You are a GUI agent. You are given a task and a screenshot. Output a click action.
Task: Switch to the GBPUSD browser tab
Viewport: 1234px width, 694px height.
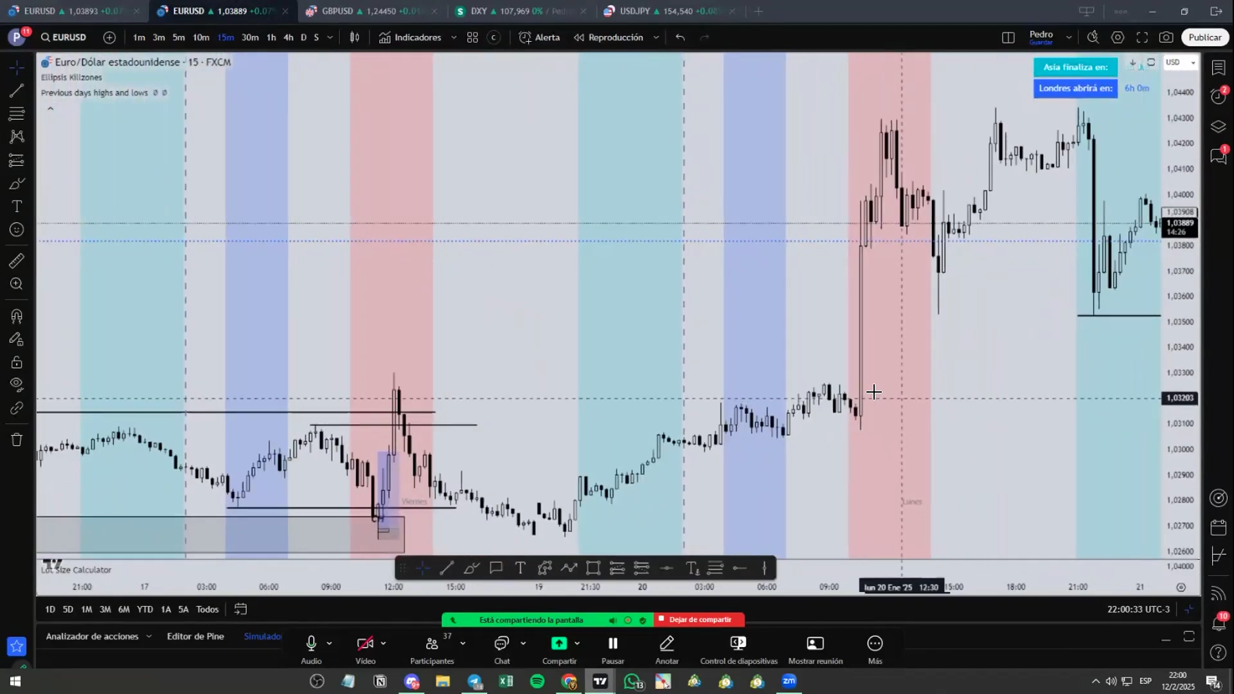click(337, 11)
